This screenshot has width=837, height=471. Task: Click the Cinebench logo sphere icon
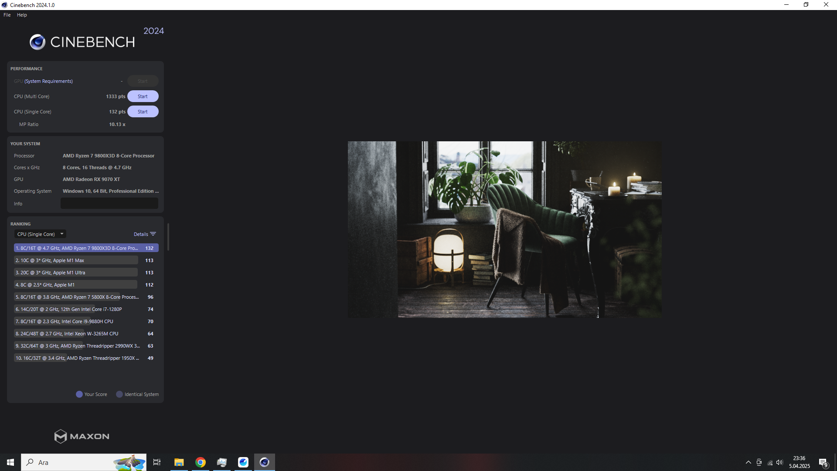point(37,42)
